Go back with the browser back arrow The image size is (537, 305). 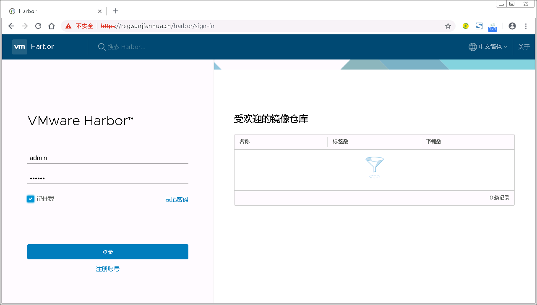pyautogui.click(x=11, y=26)
